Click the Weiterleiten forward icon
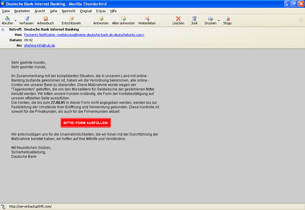305x210 pixels. coord(147,19)
